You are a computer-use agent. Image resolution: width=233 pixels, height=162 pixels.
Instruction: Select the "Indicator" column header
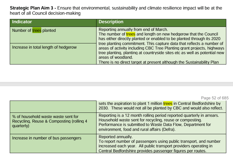pyautogui.click(x=22, y=22)
